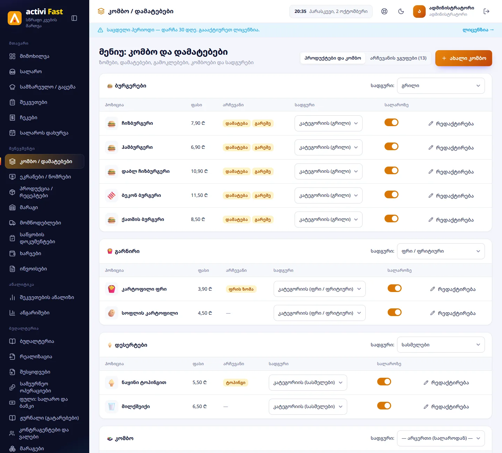
Task: Open the გარნირი station dropdown
Action: point(441,251)
